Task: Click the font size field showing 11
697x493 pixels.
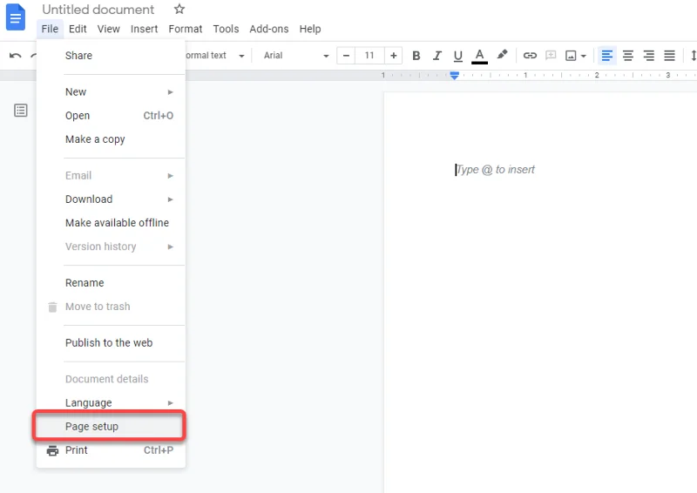Action: [369, 56]
